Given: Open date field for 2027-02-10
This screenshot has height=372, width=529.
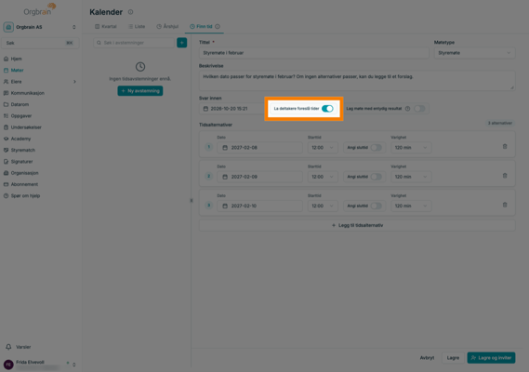Looking at the screenshot, I should click(259, 206).
